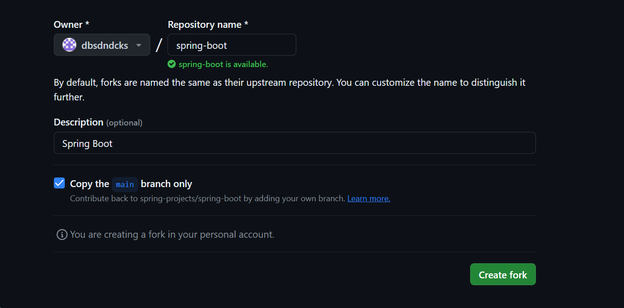Focus the Repository name field containing spring-boot
This screenshot has height=308, width=624.
(x=232, y=45)
